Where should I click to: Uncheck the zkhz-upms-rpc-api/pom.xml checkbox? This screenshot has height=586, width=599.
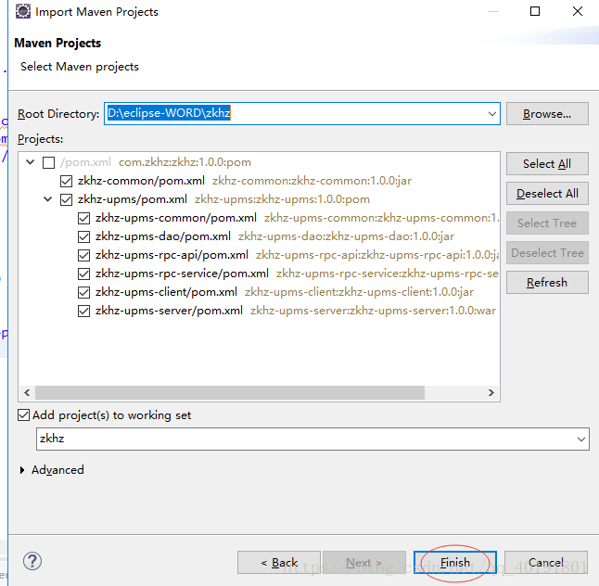(83, 255)
